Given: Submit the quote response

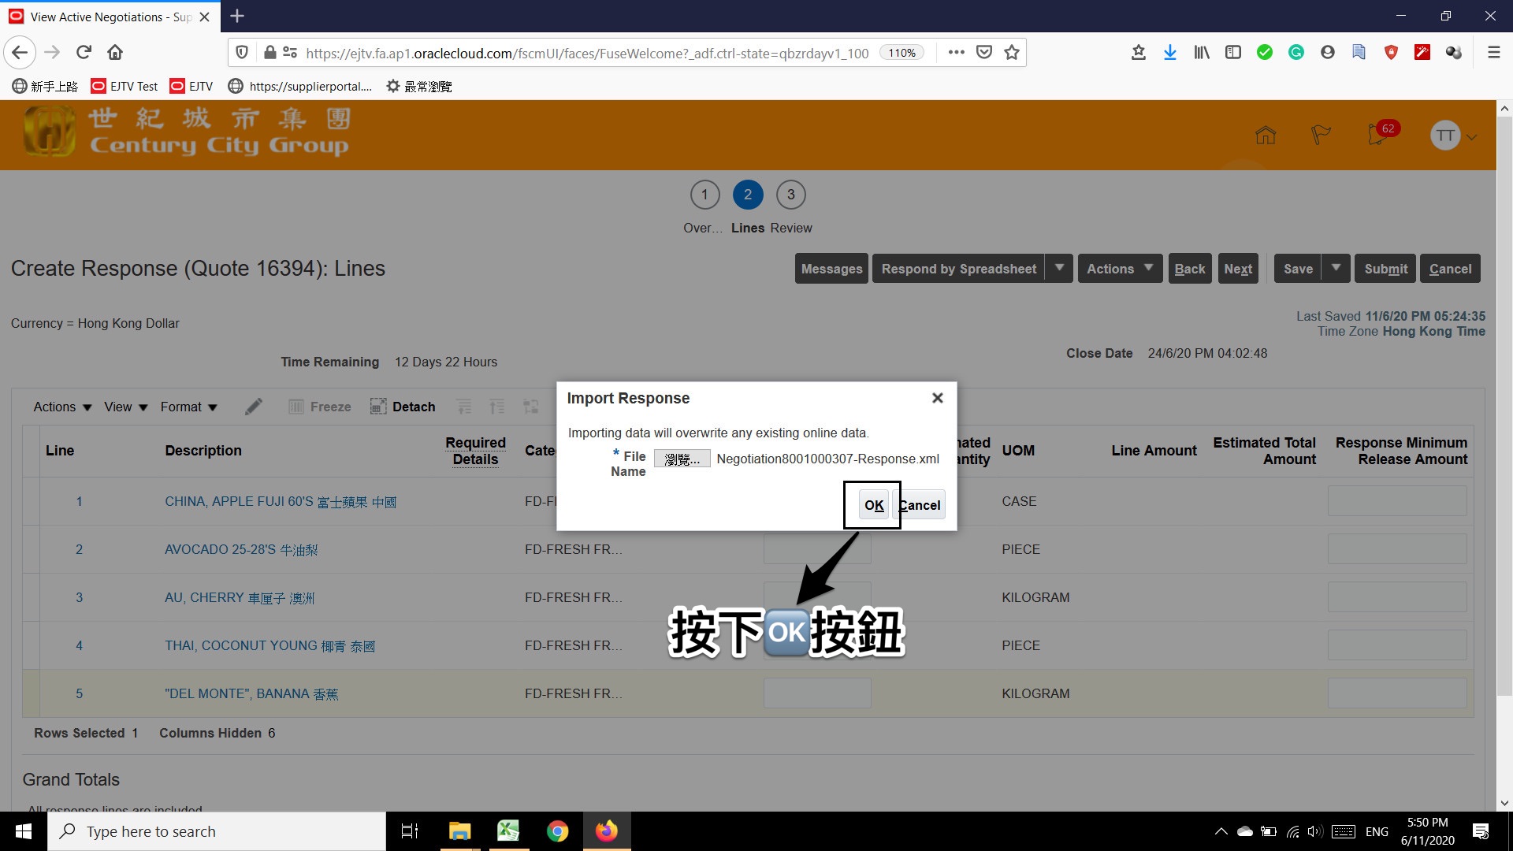Looking at the screenshot, I should 1385,269.
